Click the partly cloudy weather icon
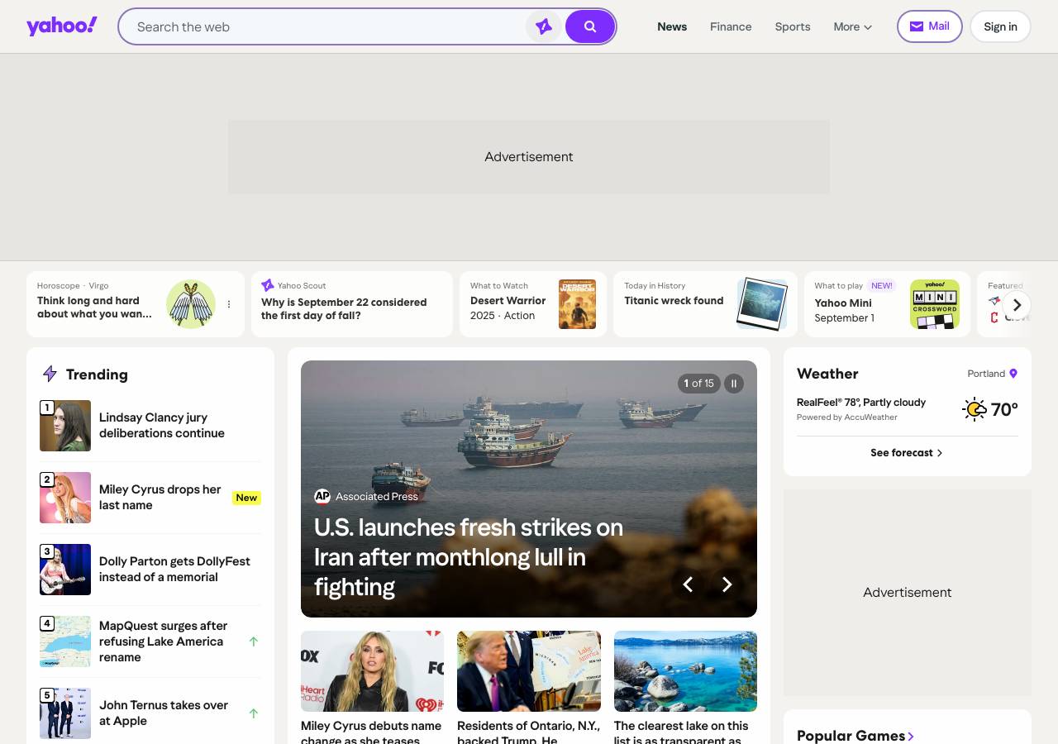Image resolution: width=1058 pixels, height=744 pixels. click(975, 409)
